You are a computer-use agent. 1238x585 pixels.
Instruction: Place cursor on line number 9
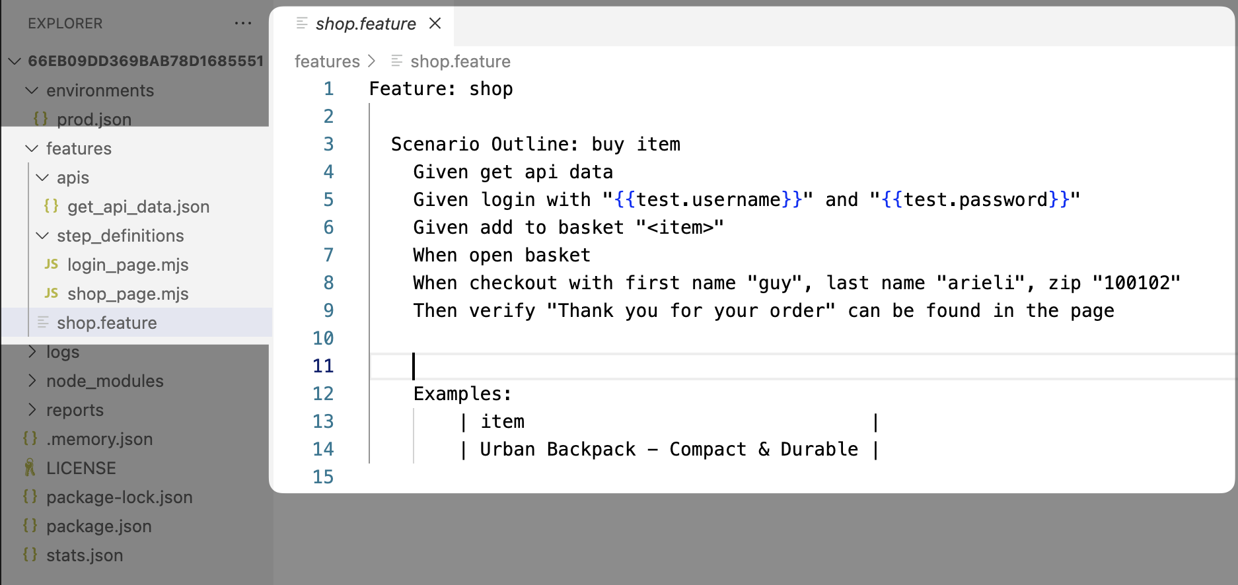pyautogui.click(x=328, y=310)
